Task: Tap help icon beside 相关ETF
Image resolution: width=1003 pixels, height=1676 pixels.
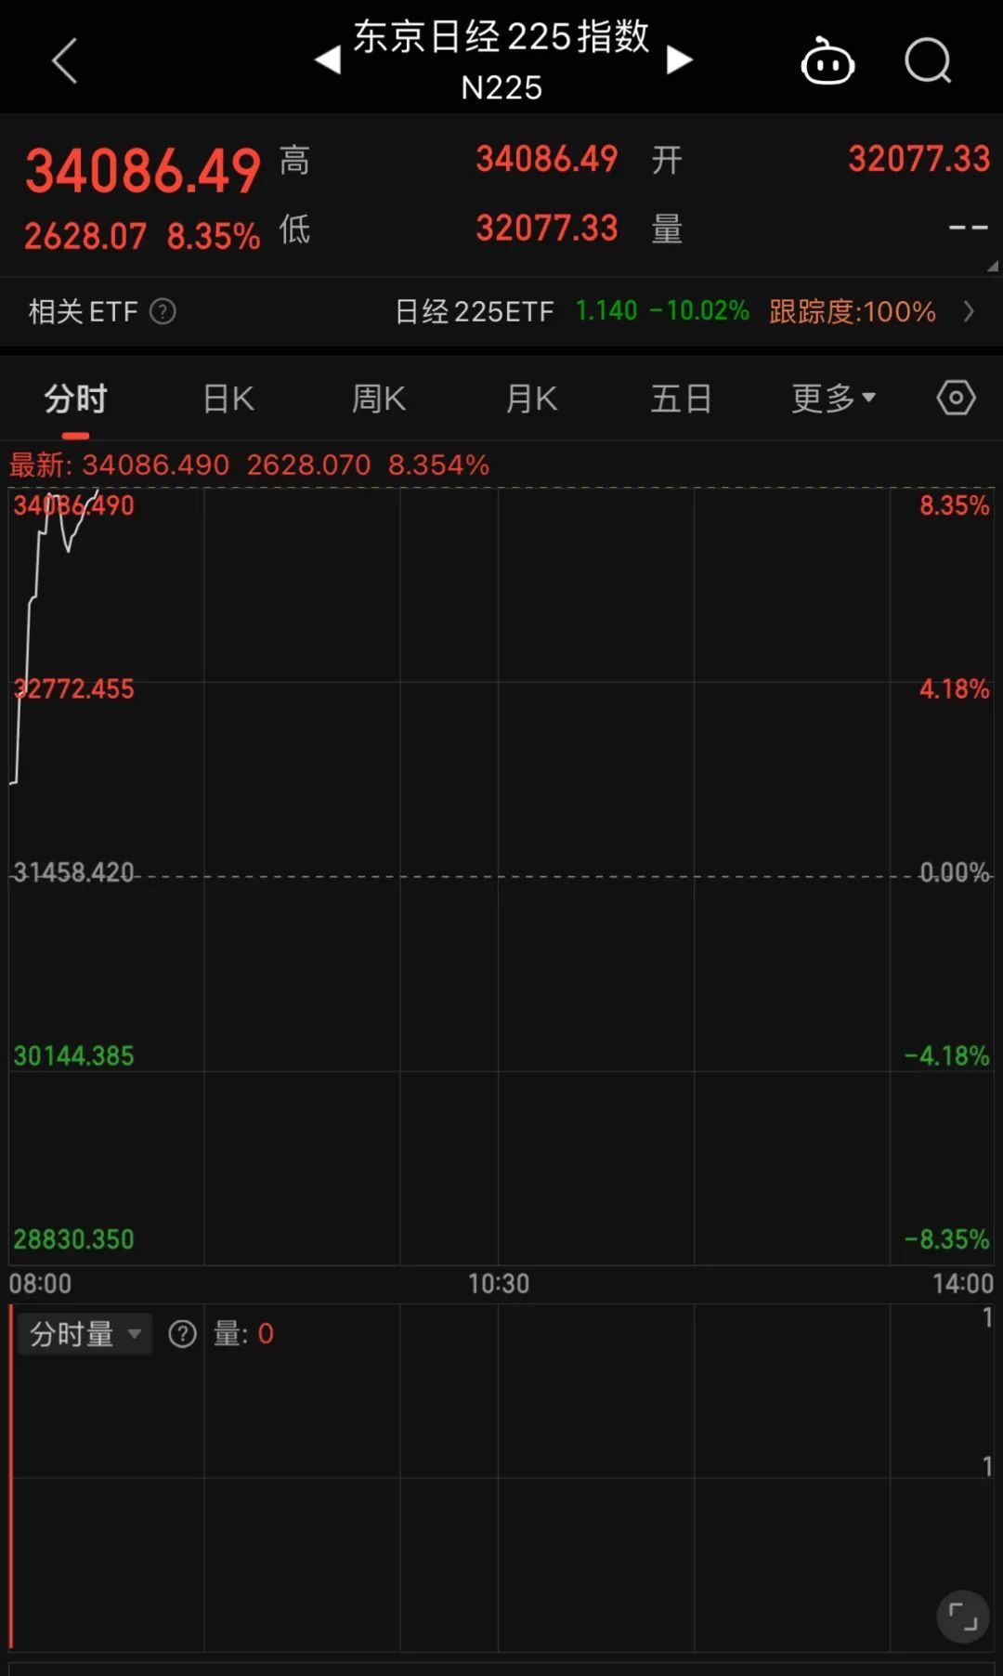Action: click(163, 311)
